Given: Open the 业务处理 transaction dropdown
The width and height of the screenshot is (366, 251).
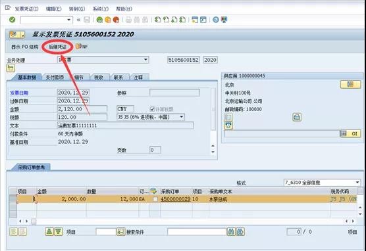Looking at the screenshot, I should [145, 60].
